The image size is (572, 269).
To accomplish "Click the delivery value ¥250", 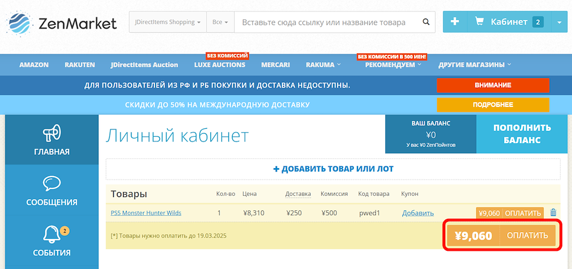I will (x=294, y=213).
